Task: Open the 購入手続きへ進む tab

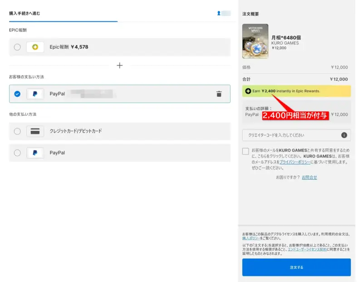Action: click(25, 14)
